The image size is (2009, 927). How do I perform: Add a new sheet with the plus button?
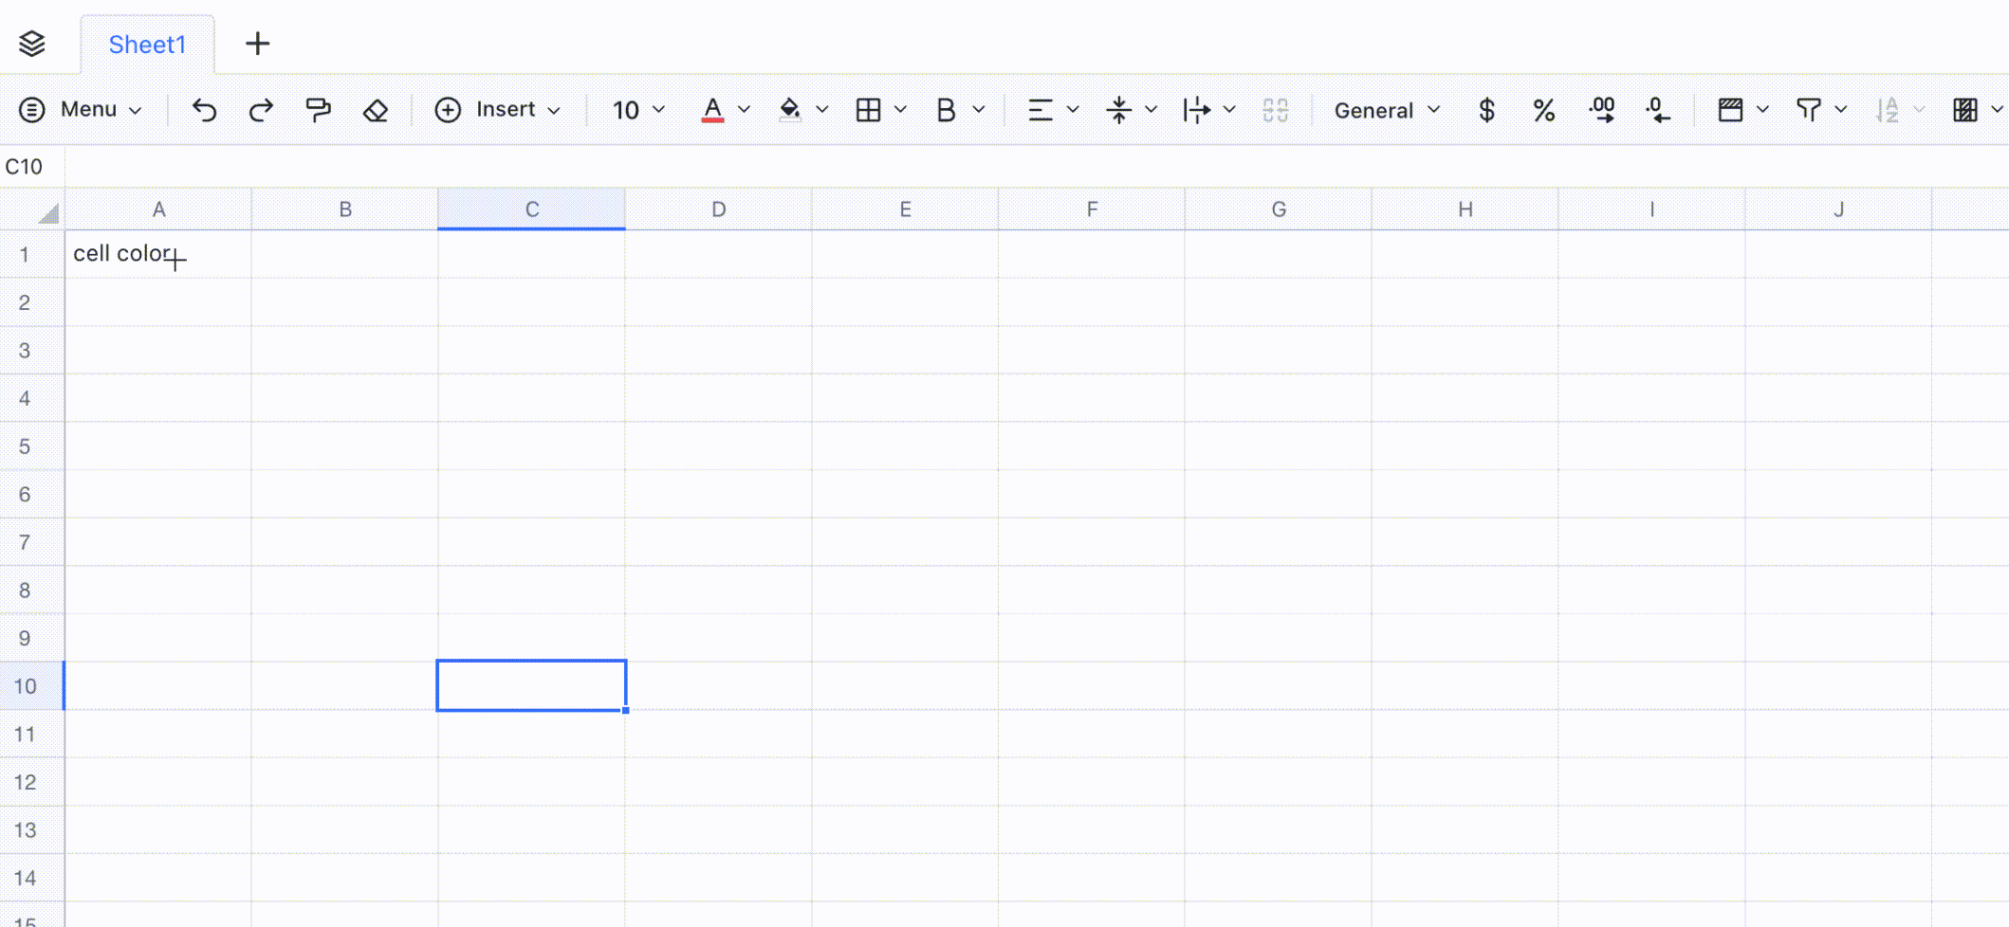coord(257,44)
